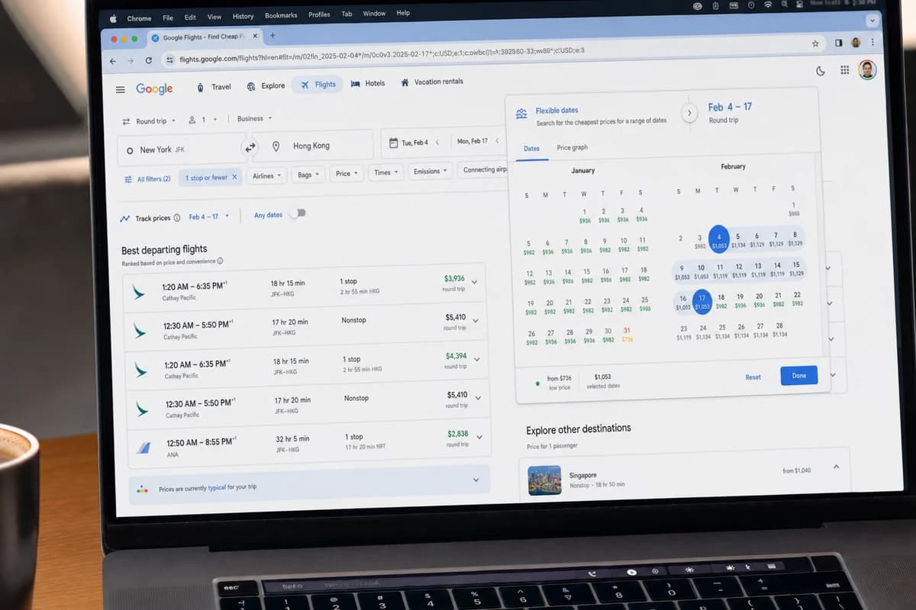This screenshot has height=610, width=916.
Task: Open Chrome tab search dropdown
Action: pyautogui.click(x=873, y=21)
